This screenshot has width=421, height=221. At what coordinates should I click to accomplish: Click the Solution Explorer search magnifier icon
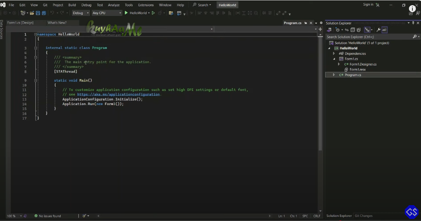(x=415, y=37)
